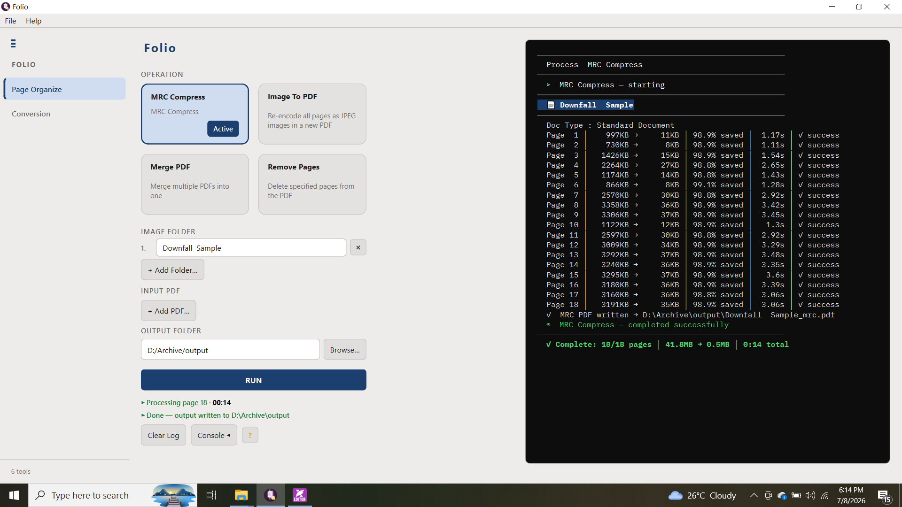Screen dimensions: 902x507
Task: Click the Folio app icon in title bar
Action: click(x=6, y=7)
